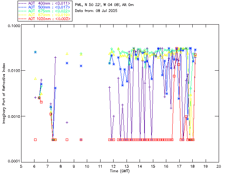The height and width of the screenshot is (180, 225).
Task: Click the red square marker near time 8.5
Action: pos(67,140)
